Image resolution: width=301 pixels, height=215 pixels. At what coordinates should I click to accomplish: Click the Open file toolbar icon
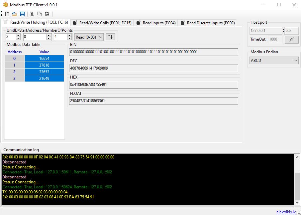(x=14, y=14)
